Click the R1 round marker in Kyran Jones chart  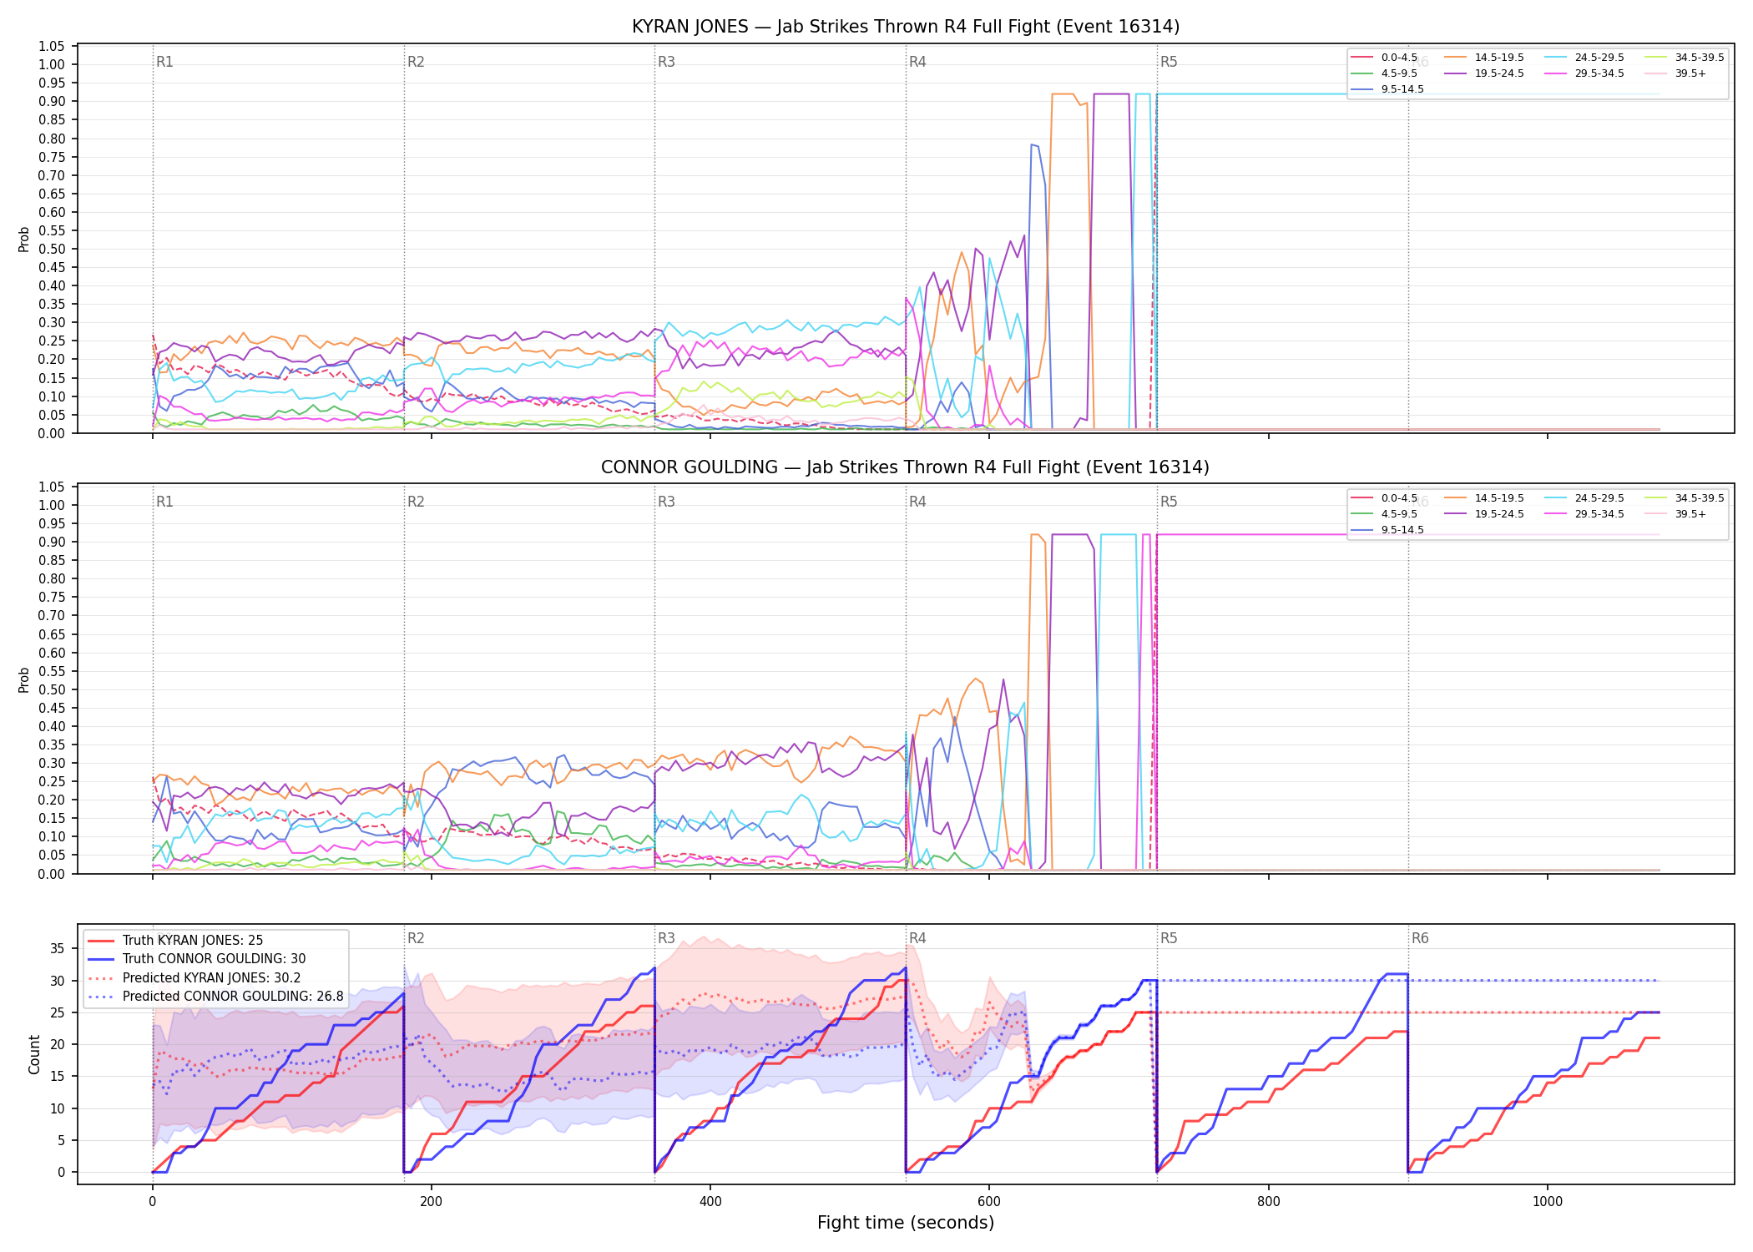(164, 62)
